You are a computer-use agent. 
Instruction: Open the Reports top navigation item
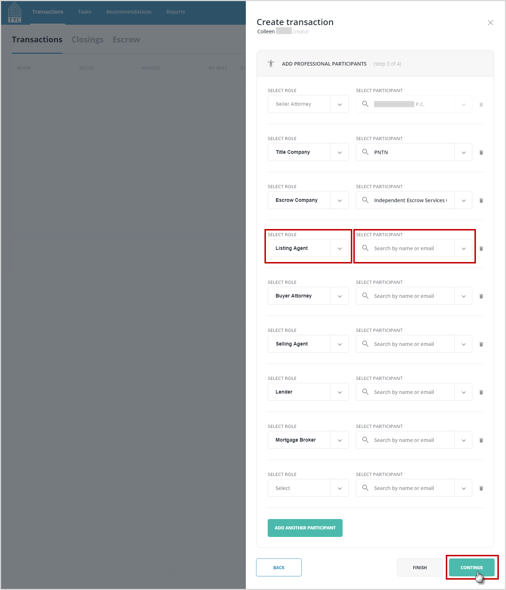pyautogui.click(x=176, y=12)
